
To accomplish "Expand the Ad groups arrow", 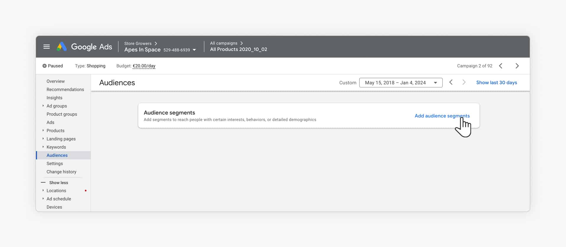I will point(43,106).
